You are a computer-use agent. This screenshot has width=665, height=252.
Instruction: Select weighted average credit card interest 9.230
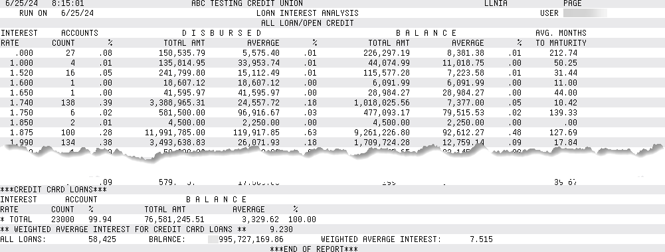(281, 229)
